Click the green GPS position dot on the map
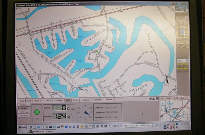 tap(97, 51)
